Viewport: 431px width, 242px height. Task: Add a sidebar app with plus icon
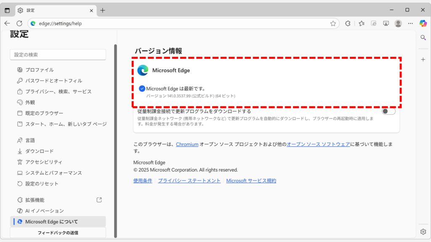pyautogui.click(x=423, y=59)
